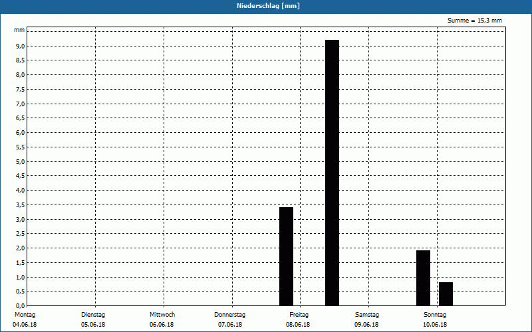The height and width of the screenshot is (332, 532).
Task: Click the 5,5 y-axis value
Action: point(21,147)
